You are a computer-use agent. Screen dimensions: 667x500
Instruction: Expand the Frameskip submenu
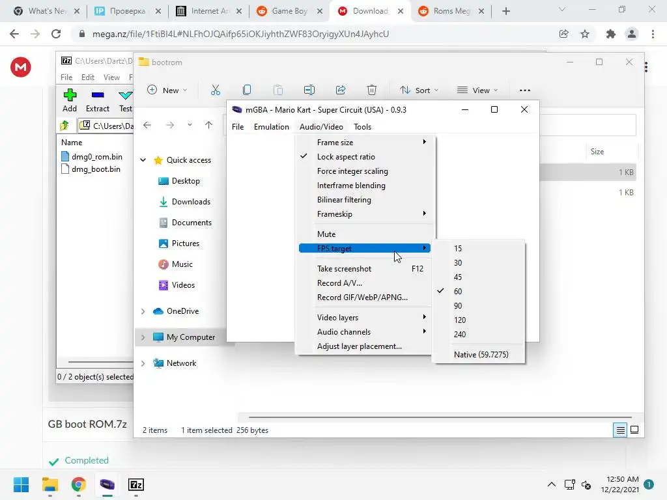point(365,214)
